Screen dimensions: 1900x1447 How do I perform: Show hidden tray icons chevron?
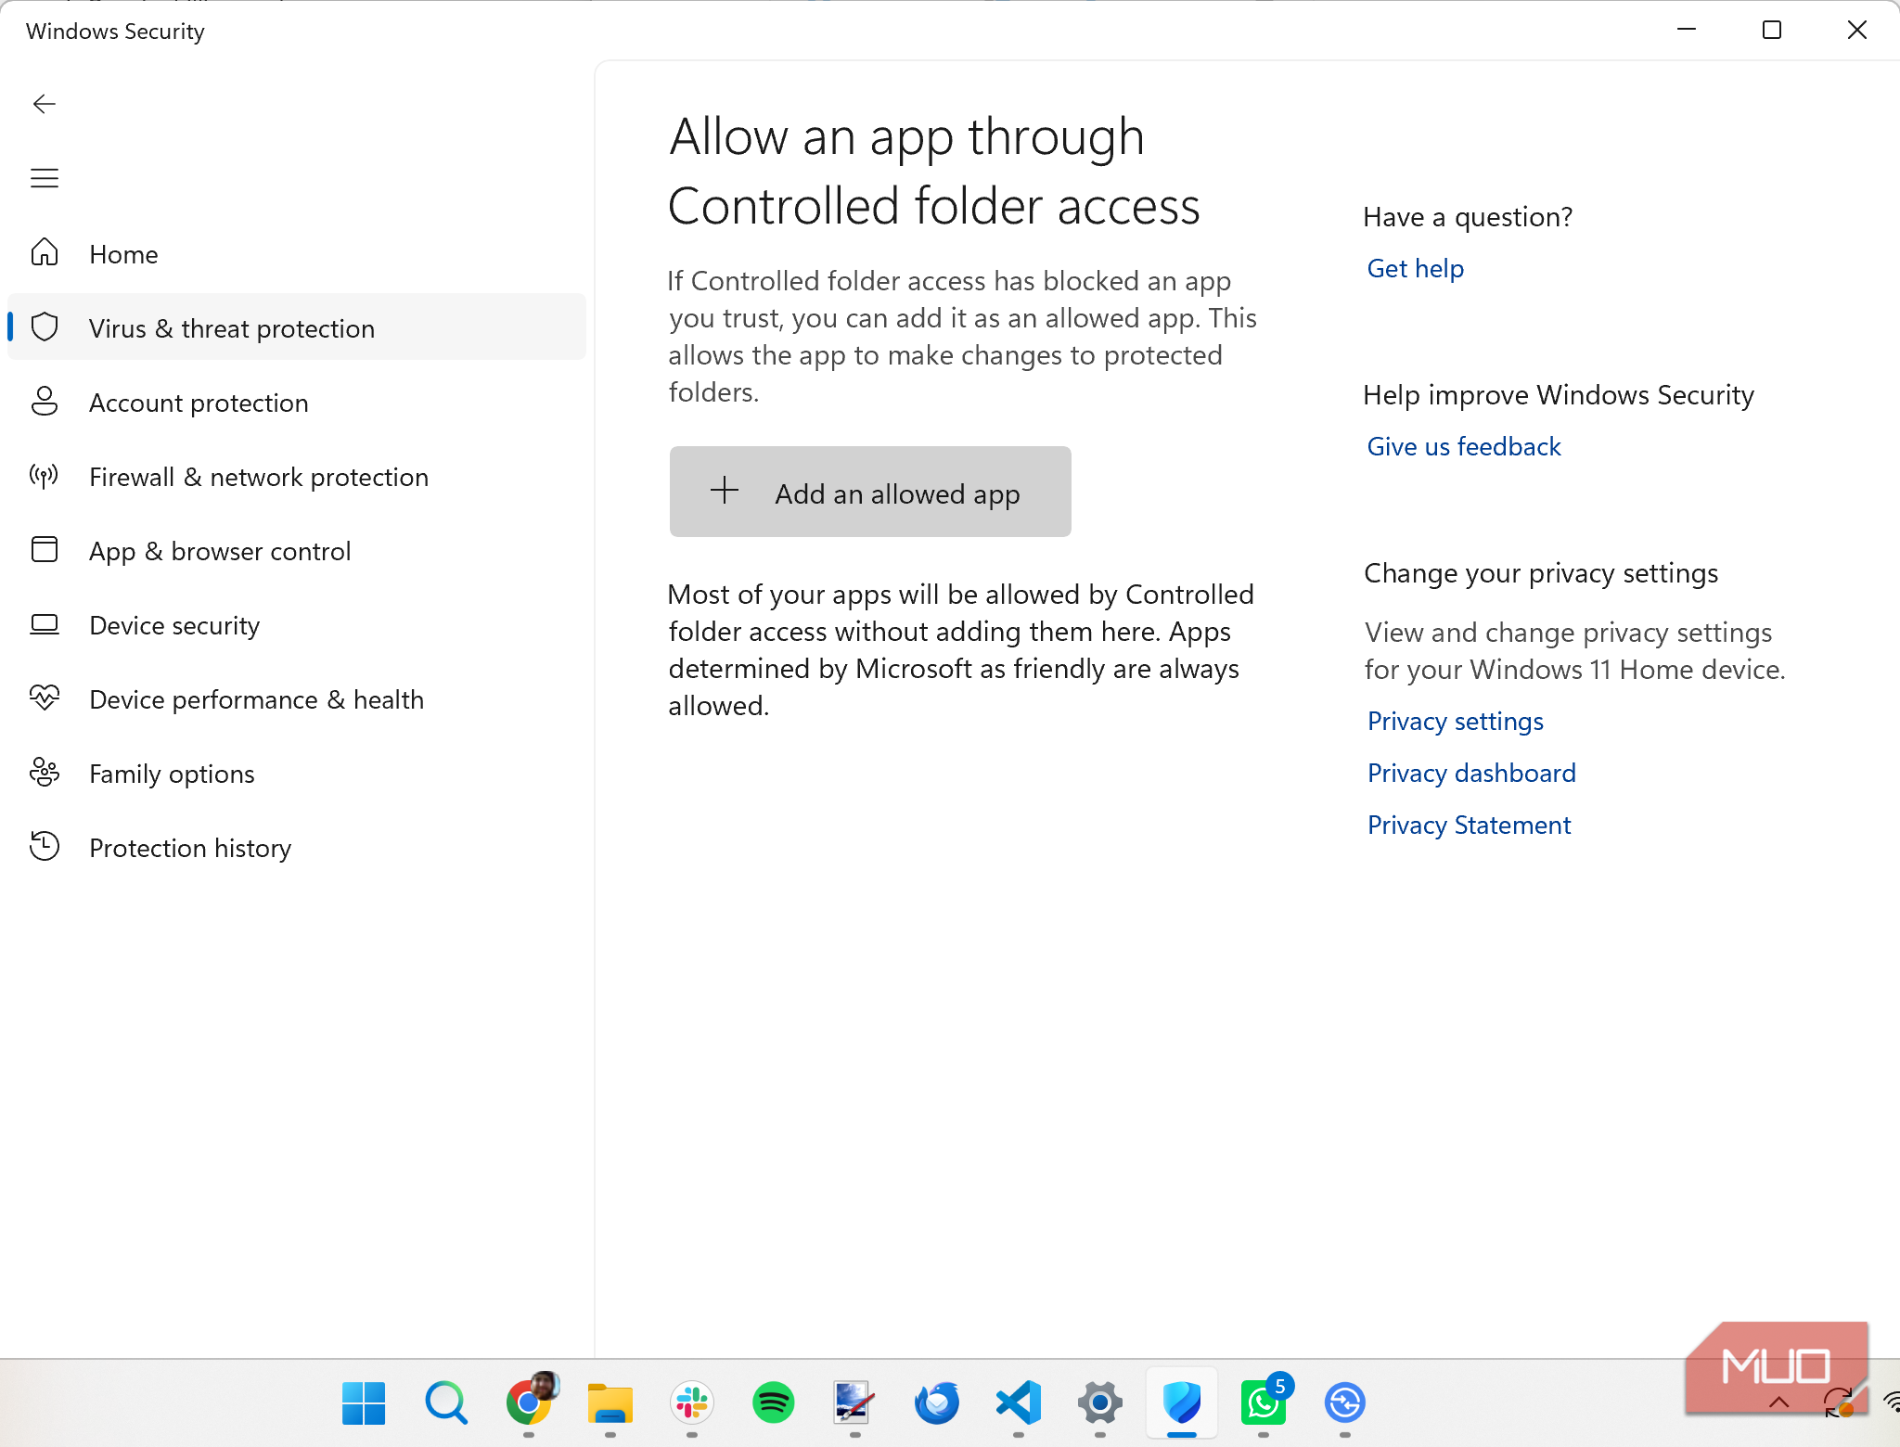1779,1402
